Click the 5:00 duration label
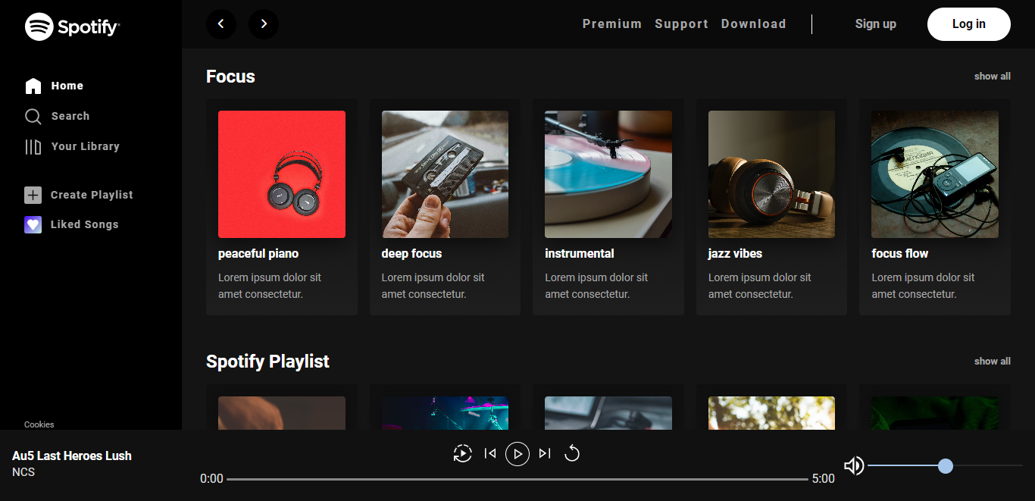1035x501 pixels. pyautogui.click(x=824, y=479)
